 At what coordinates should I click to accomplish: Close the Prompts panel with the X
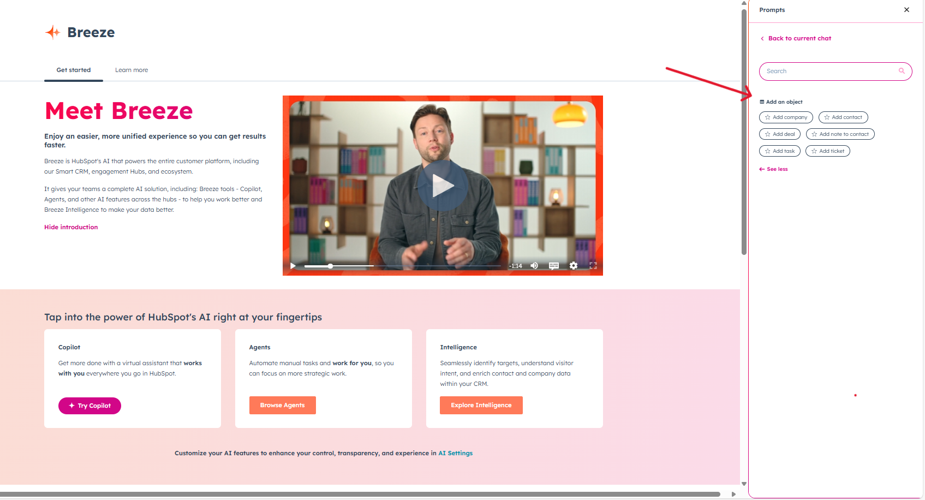pos(906,9)
